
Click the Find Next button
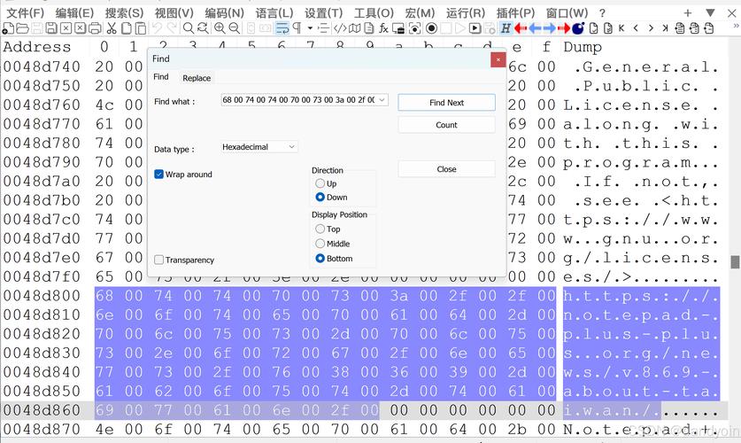[x=446, y=103]
